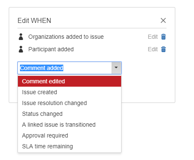Select Comment edited from the list
The height and width of the screenshot is (160, 194).
point(70,81)
